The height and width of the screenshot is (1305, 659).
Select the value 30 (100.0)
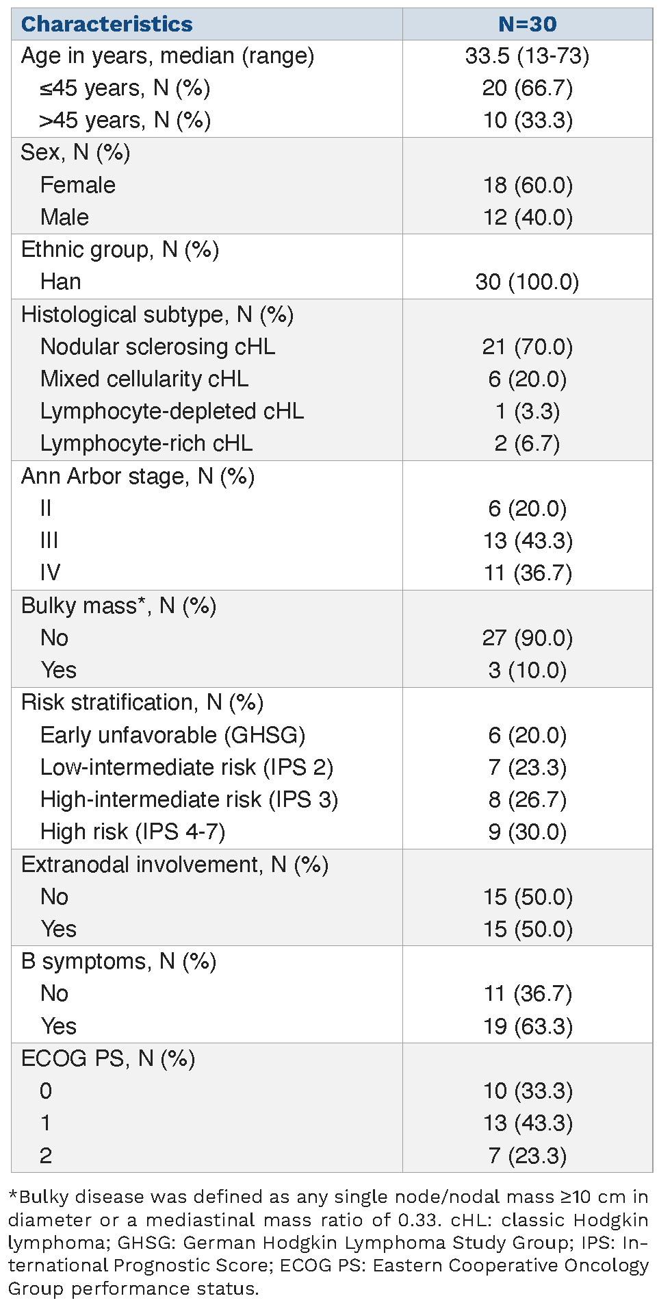527,282
